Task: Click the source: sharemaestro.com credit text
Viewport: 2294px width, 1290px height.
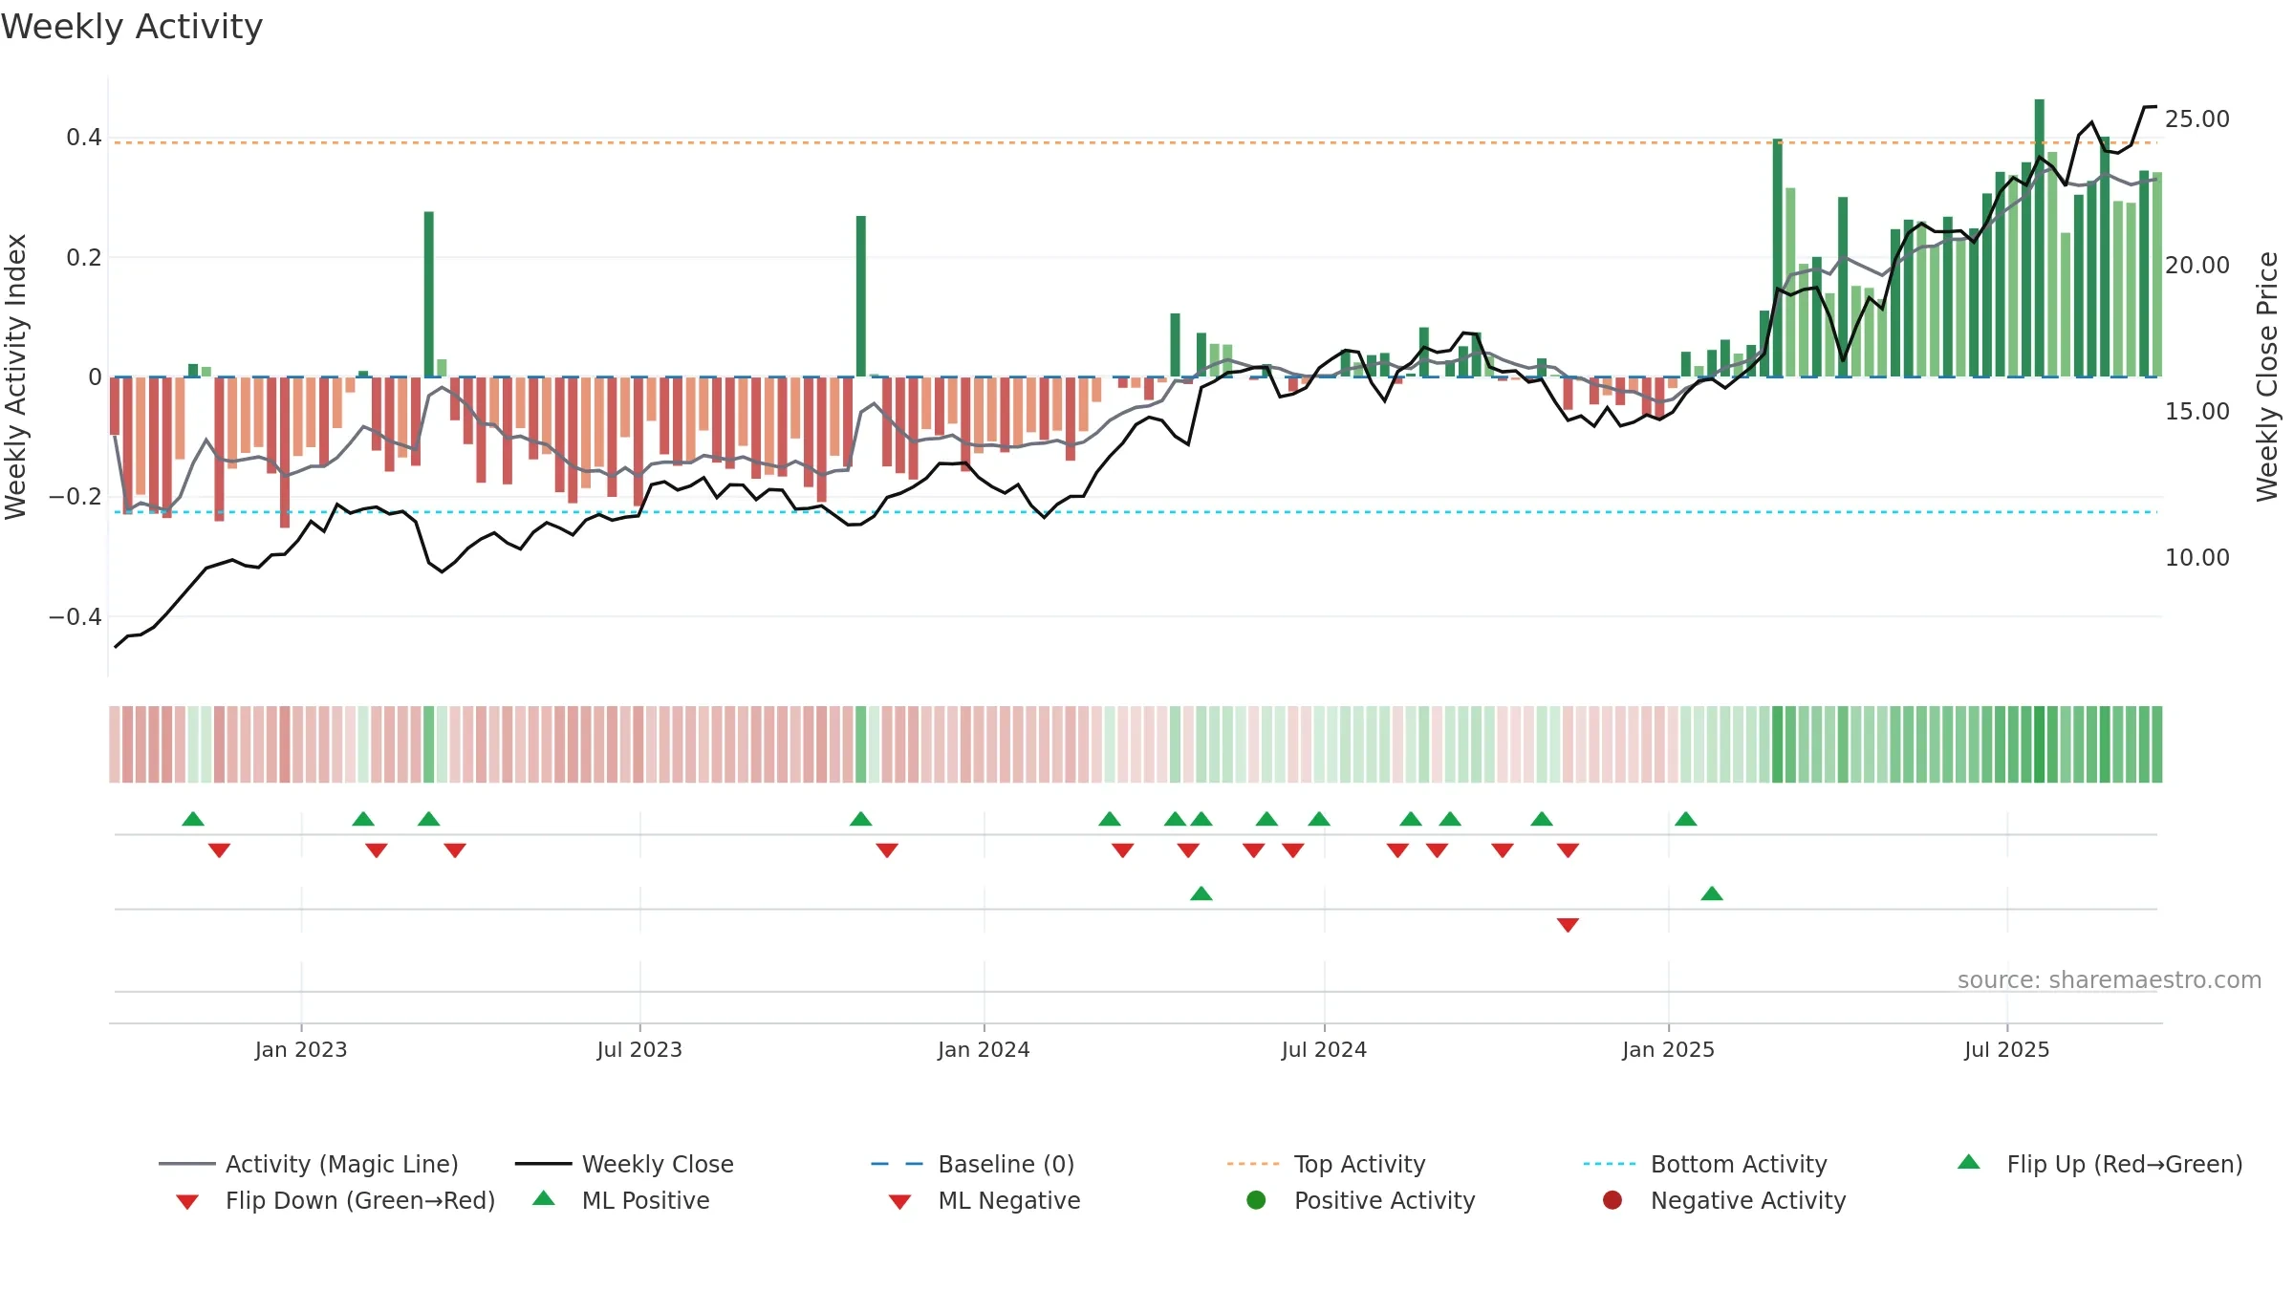Action: tap(2110, 979)
